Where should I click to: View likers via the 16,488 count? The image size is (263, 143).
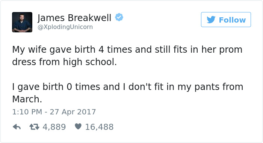100,127
